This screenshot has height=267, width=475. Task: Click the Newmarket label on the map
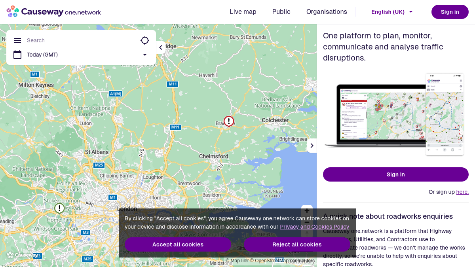(204, 38)
